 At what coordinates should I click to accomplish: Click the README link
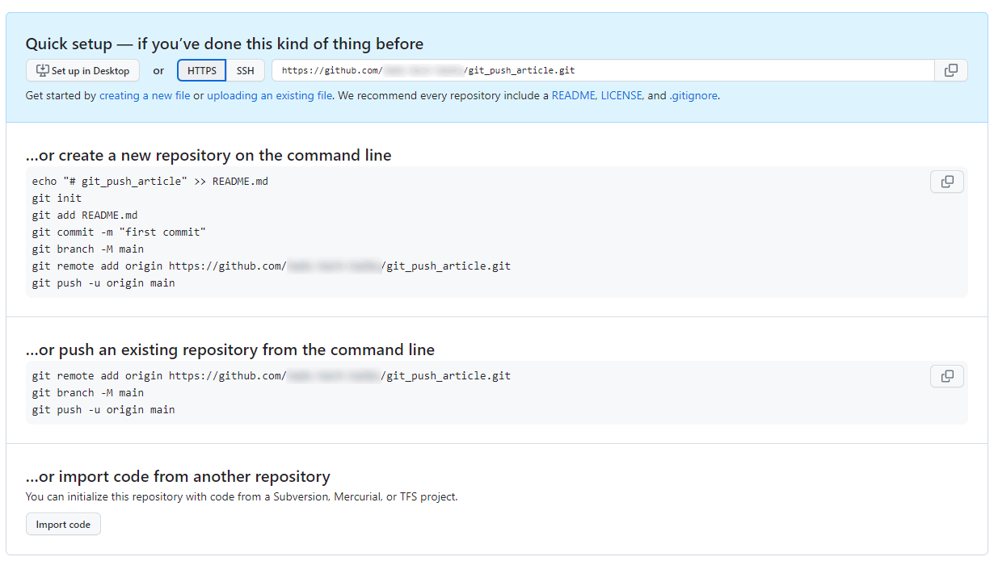(575, 95)
